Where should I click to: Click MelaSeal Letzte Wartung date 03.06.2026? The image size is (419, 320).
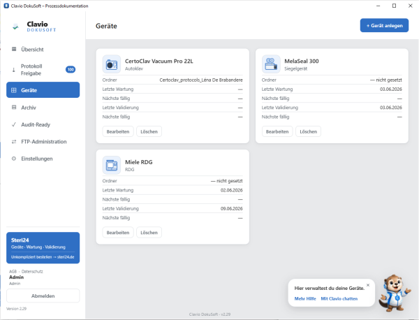pos(390,89)
